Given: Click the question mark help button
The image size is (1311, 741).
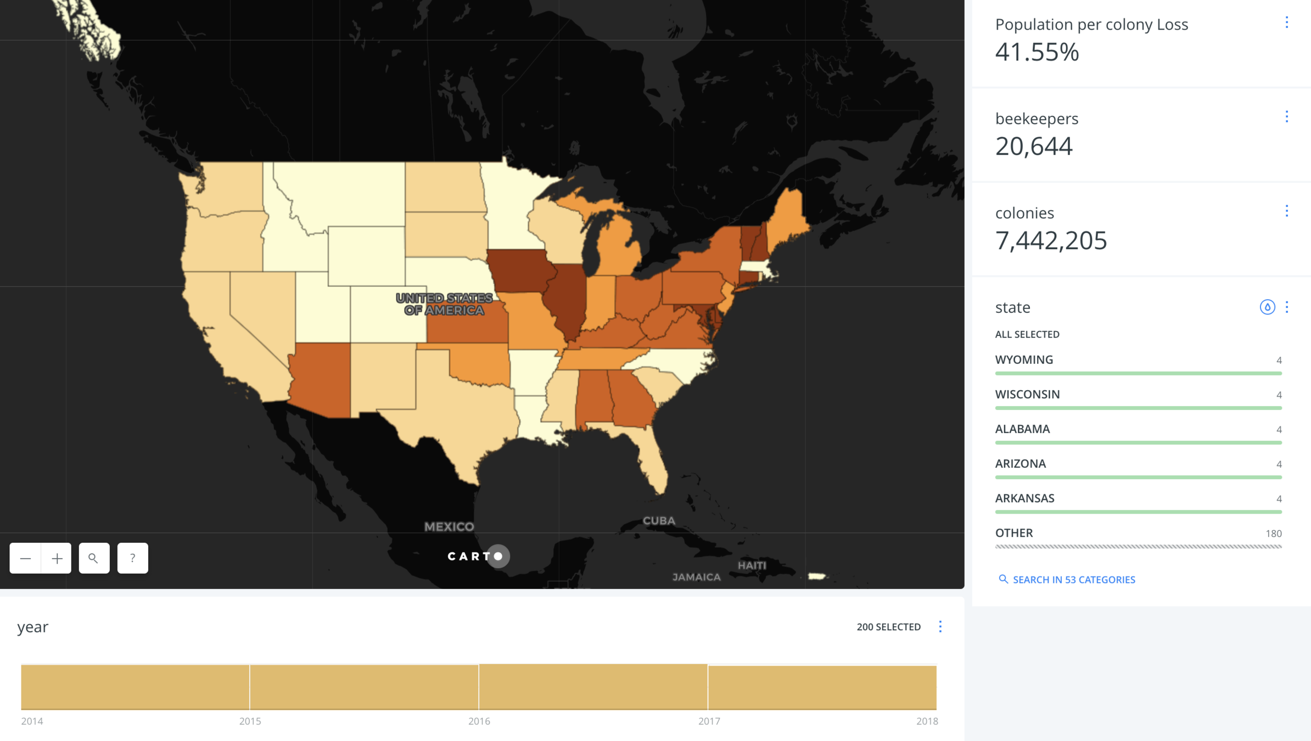Looking at the screenshot, I should (132, 558).
